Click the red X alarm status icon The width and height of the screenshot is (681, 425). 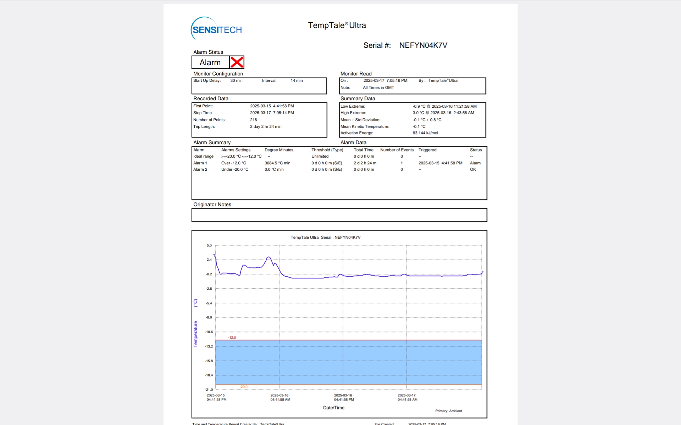(237, 62)
